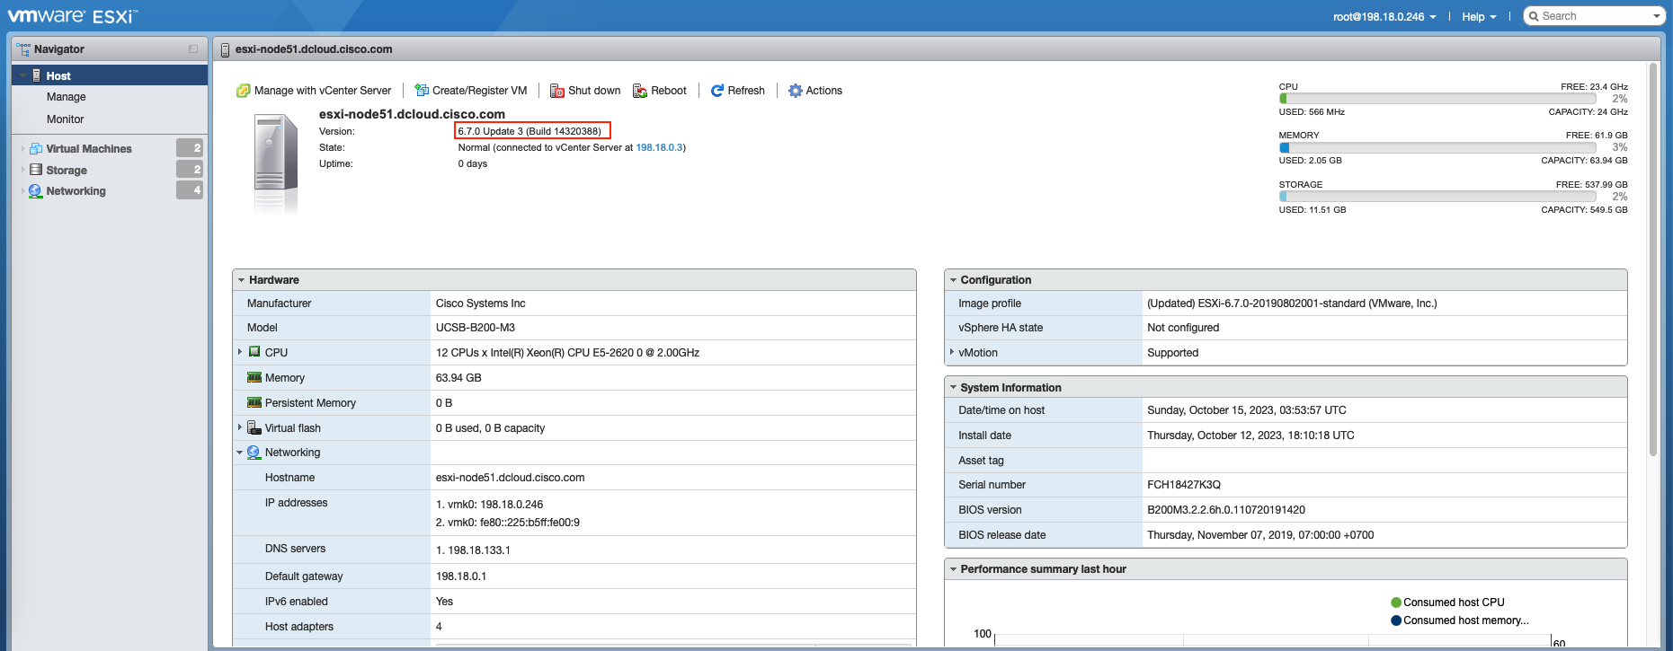Open vCenter Server link 198.18.0.3

659,147
